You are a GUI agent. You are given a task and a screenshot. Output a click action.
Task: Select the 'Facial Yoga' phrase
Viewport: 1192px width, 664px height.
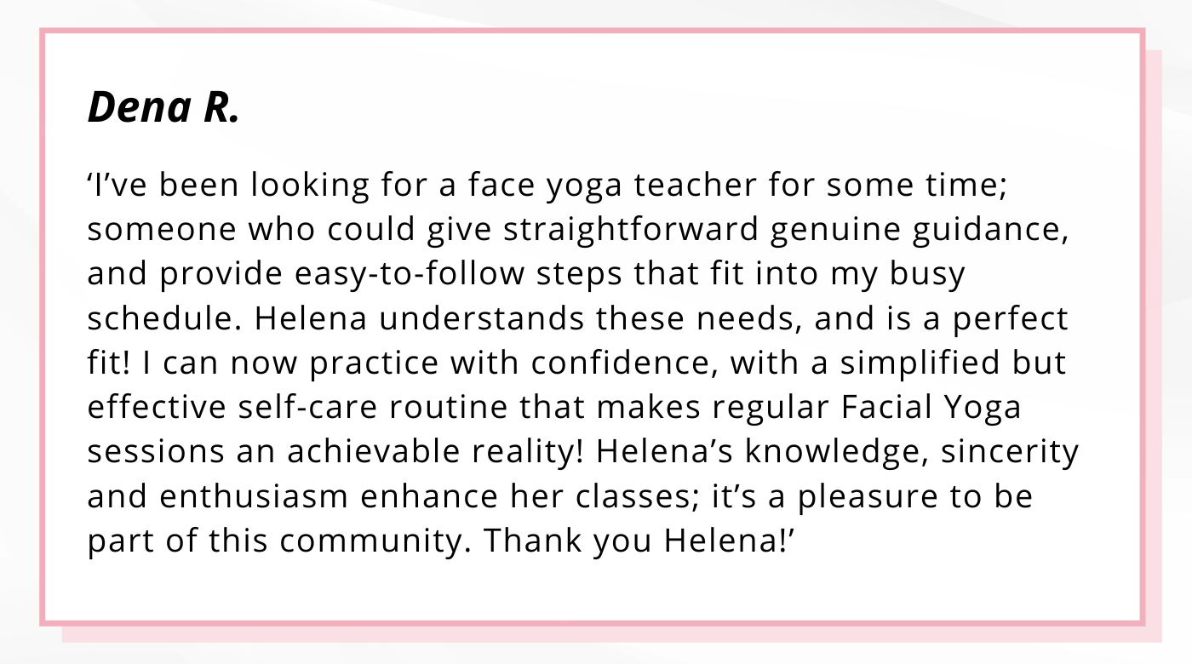point(931,409)
